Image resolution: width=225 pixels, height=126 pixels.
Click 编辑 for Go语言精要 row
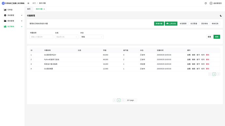(194, 69)
